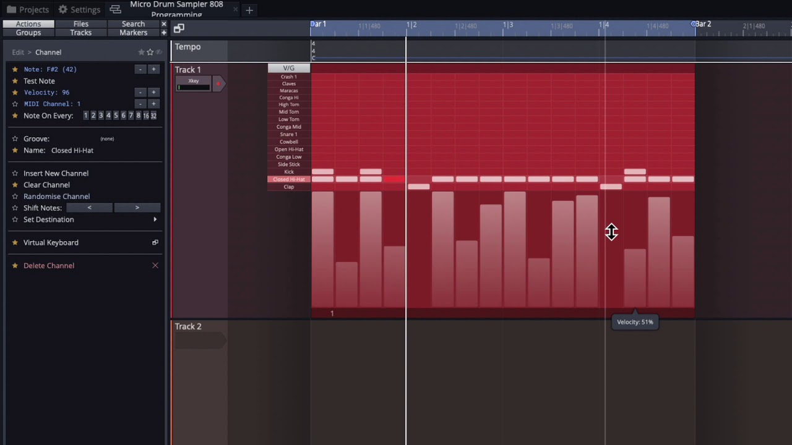Increase Velocity with plus button

point(153,92)
